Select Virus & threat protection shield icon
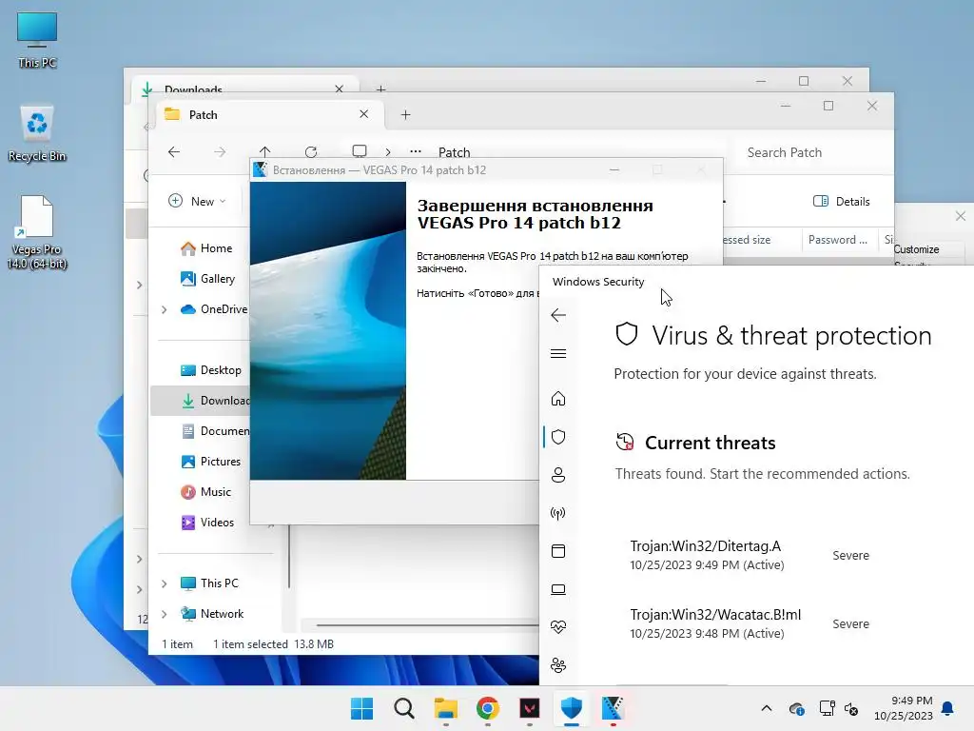The width and height of the screenshot is (974, 731). pos(557,437)
